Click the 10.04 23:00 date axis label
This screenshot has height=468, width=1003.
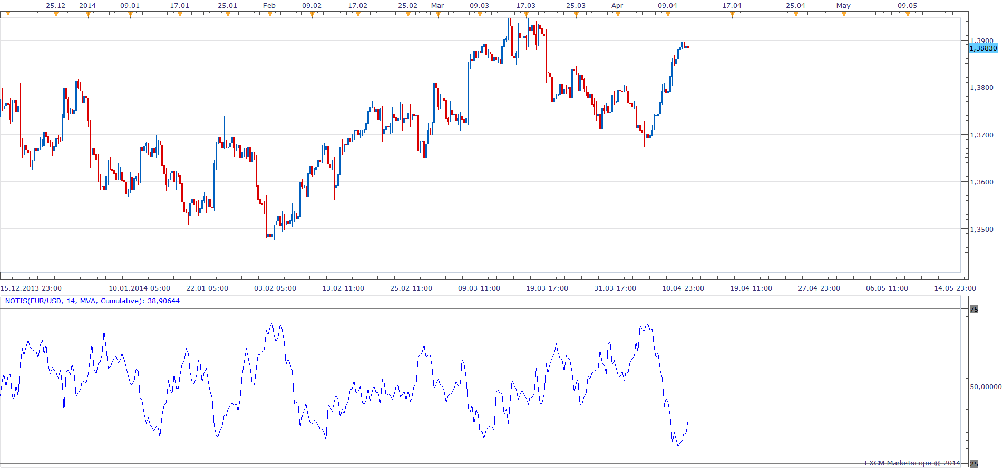pos(683,288)
